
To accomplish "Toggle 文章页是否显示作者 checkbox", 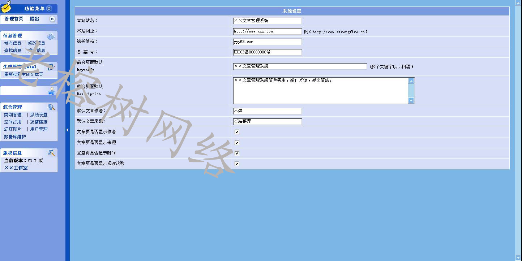I will point(237,132).
